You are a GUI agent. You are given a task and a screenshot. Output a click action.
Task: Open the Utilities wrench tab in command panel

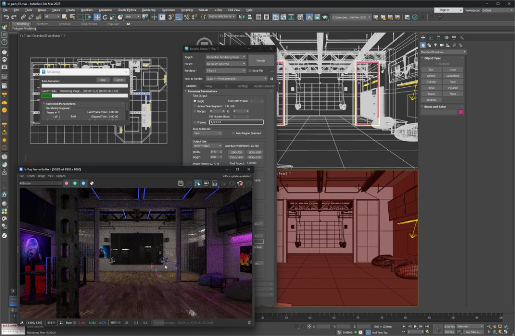[x=462, y=38]
